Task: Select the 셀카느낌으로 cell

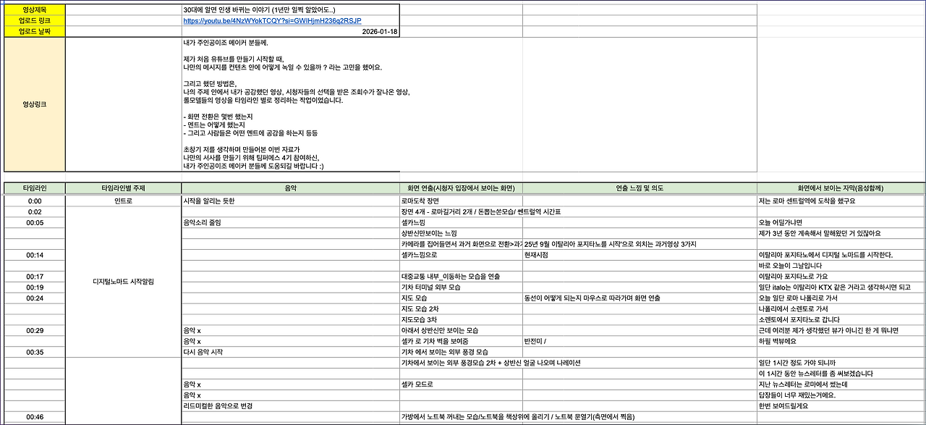Action: pos(461,255)
